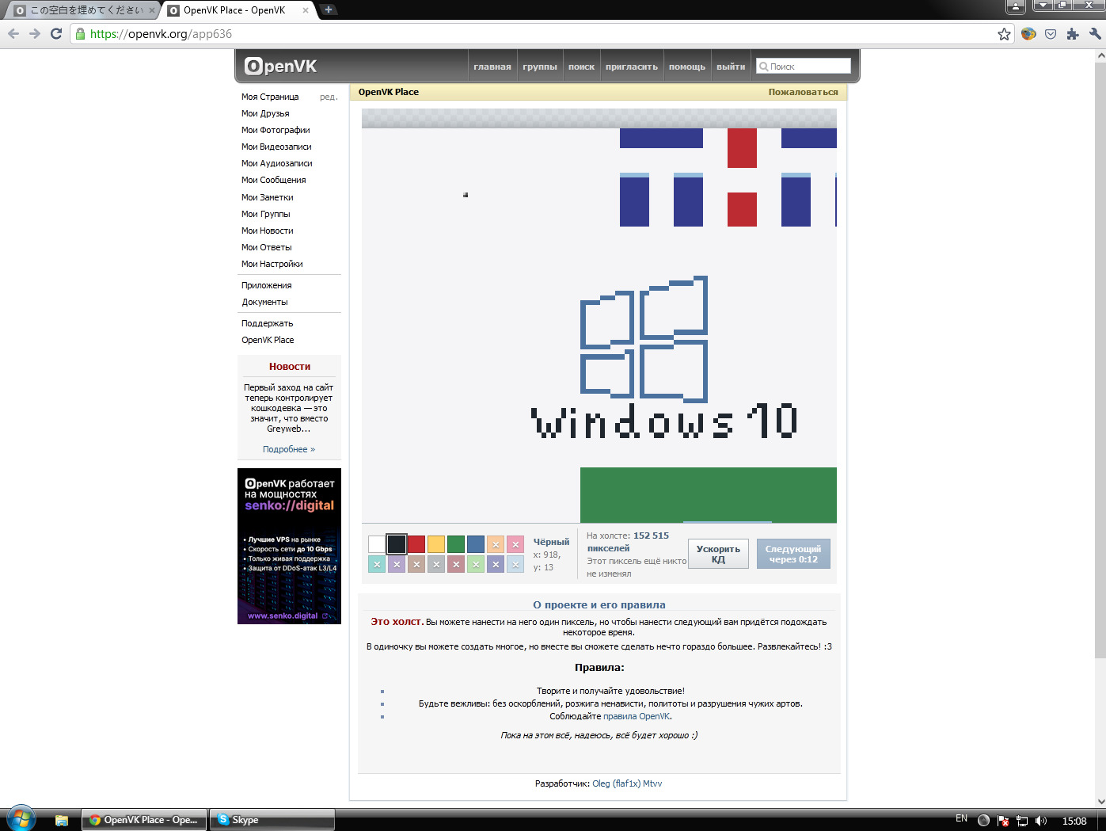Open developer Oleg (flaf1x) Mtvv profile link
Screen dimensions: 1106x831
click(627, 783)
